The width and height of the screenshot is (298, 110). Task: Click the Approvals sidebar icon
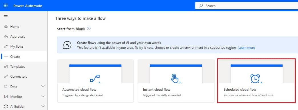tap(6, 36)
